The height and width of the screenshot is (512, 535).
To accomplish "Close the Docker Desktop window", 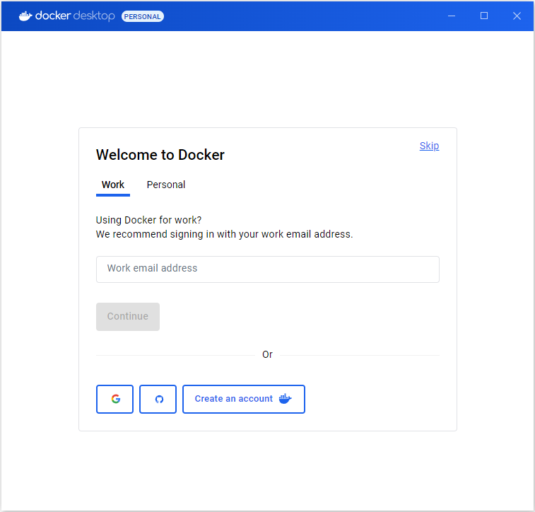I will (x=517, y=16).
